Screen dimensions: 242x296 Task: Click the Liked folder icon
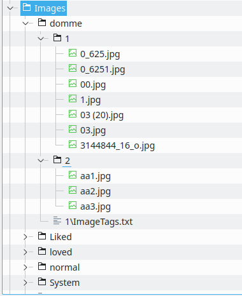pos(42,236)
